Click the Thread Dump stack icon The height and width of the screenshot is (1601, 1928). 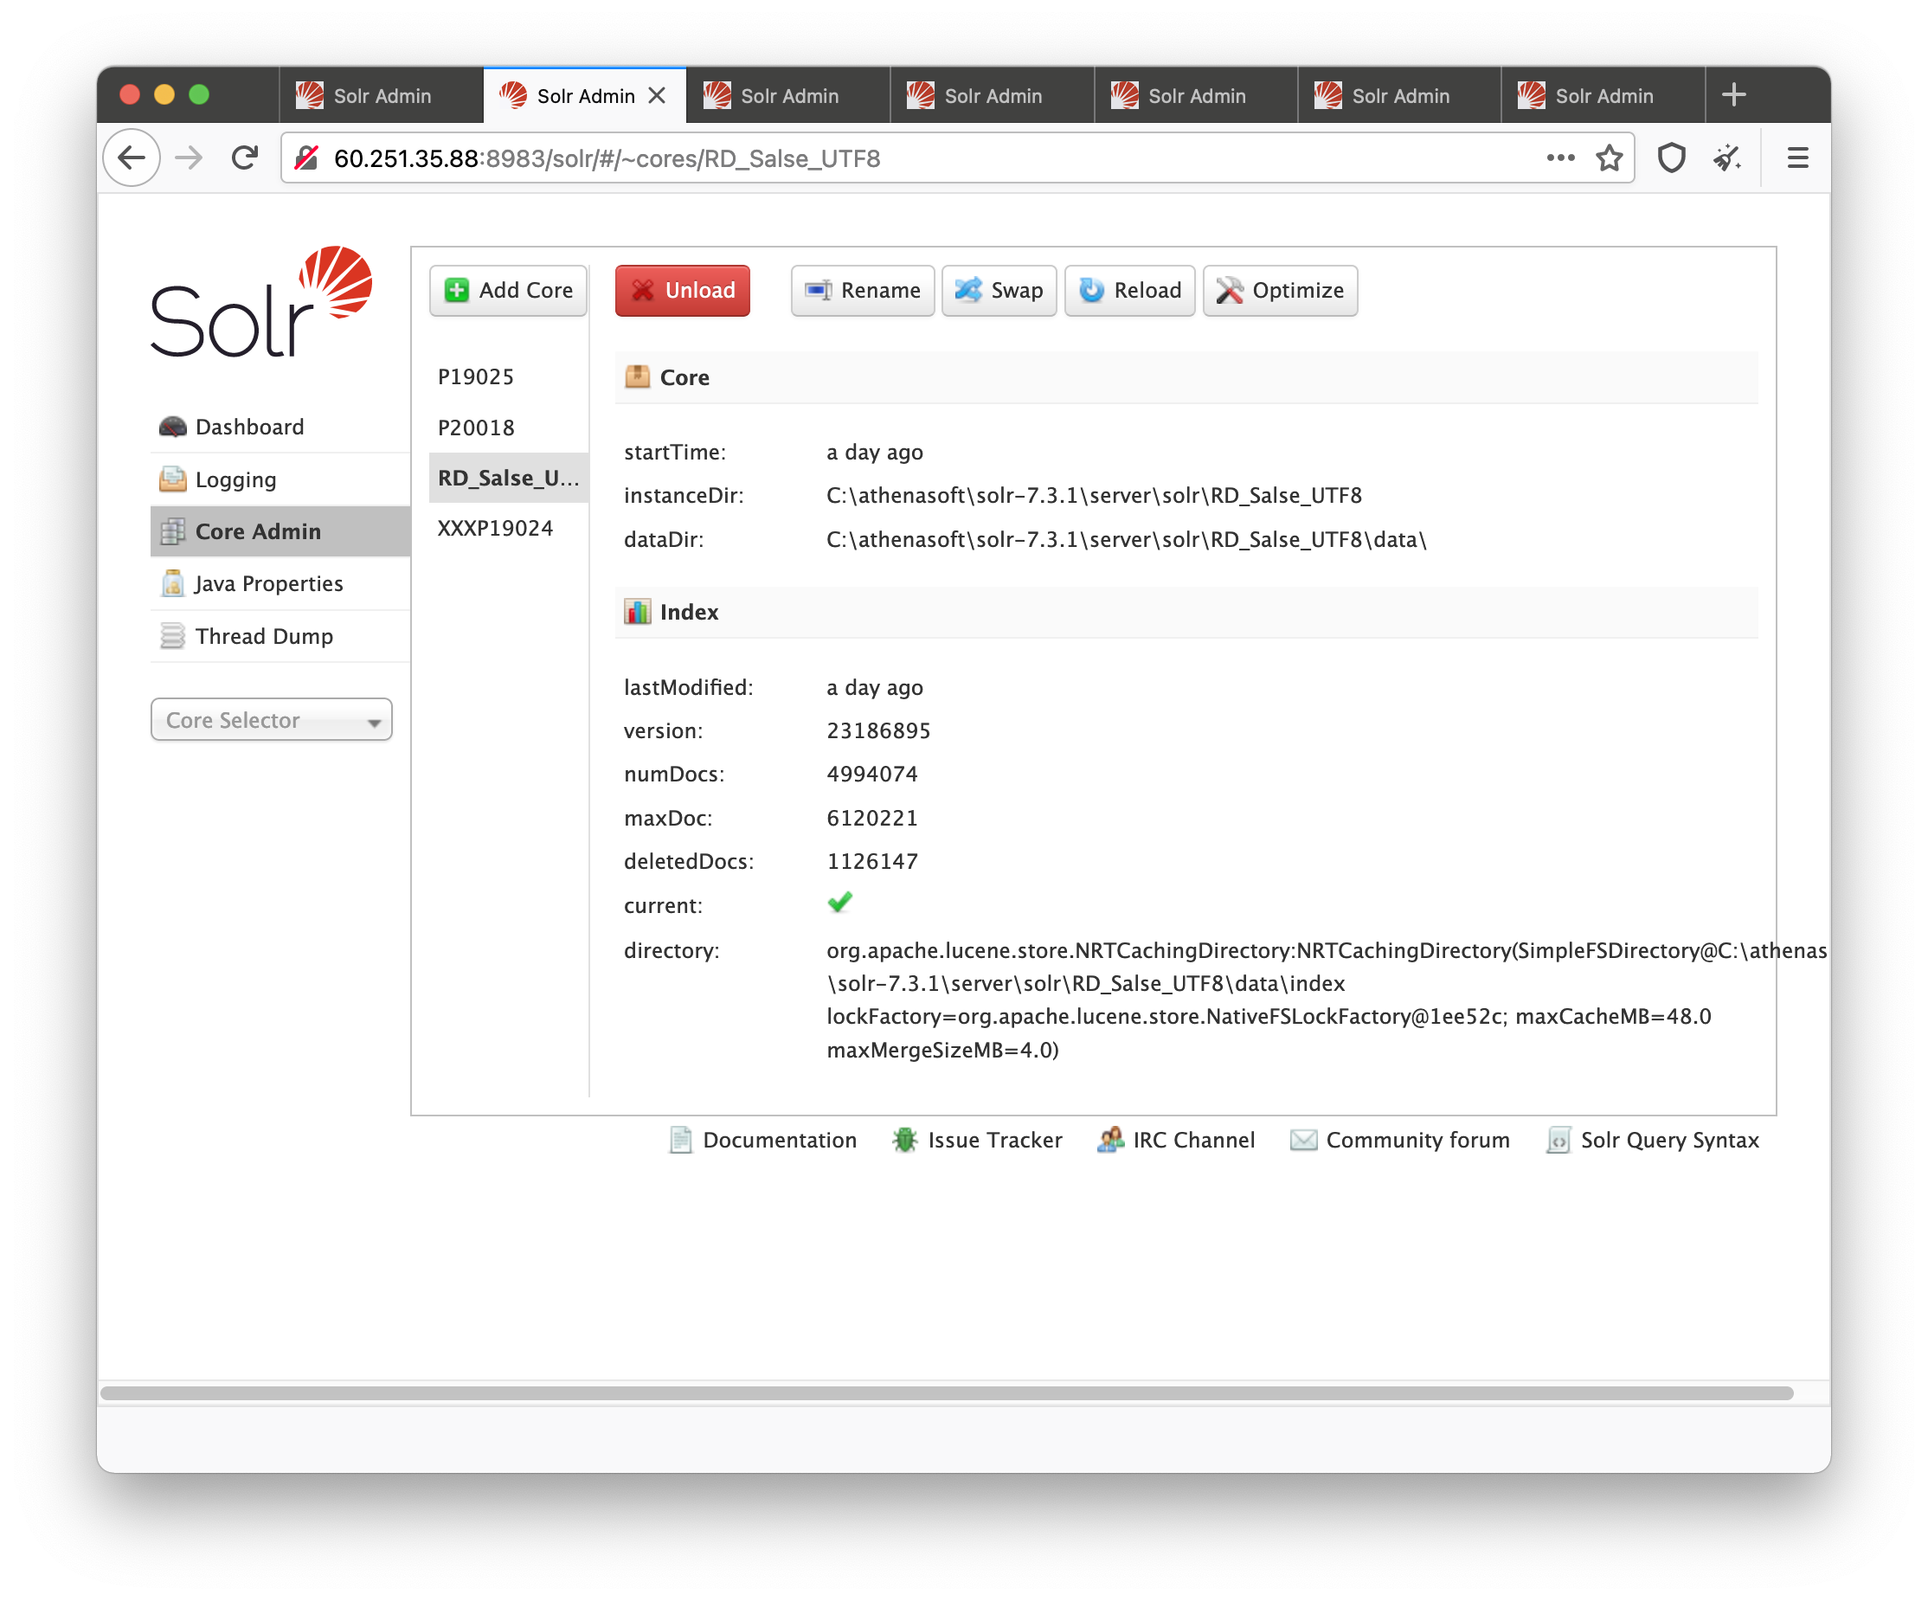(172, 636)
